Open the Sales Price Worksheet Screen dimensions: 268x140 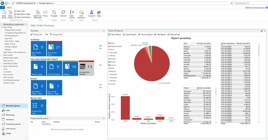coord(37,14)
